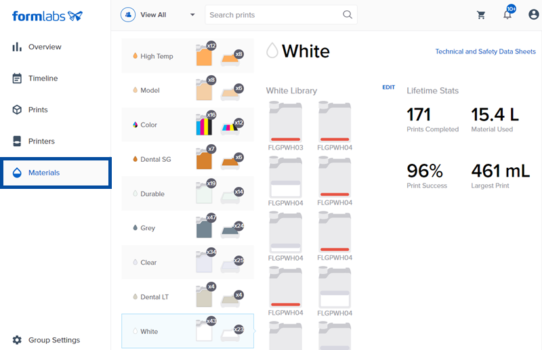Click in the Search prints field
This screenshot has width=542, height=350.
coord(280,15)
